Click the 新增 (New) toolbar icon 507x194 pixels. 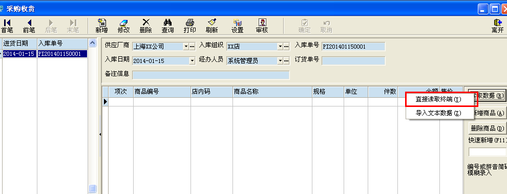(x=101, y=26)
